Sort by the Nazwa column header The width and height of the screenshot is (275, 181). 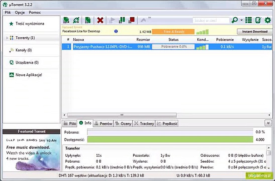78,40
